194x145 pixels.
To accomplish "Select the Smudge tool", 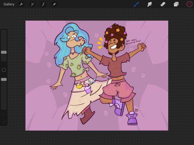I will (x=150, y=4).
